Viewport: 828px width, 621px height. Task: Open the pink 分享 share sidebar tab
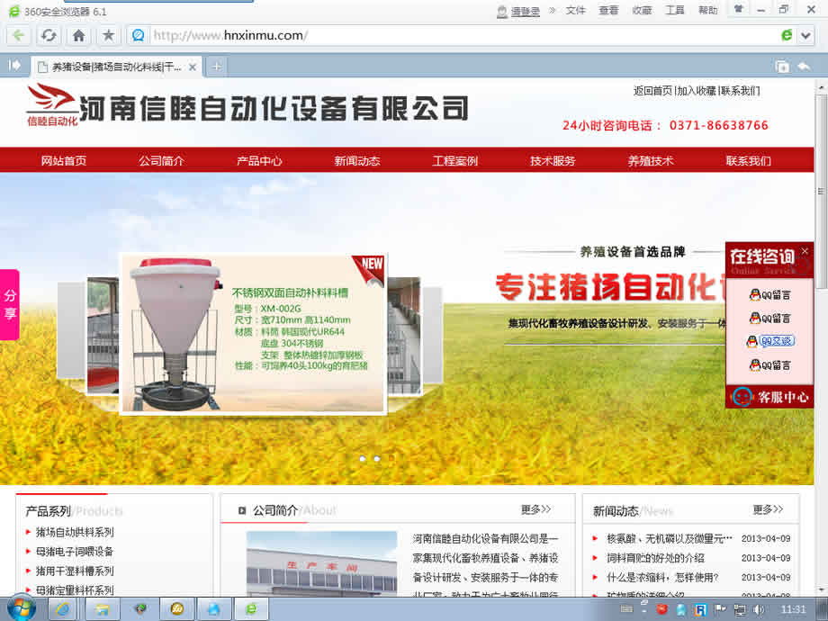click(x=10, y=304)
